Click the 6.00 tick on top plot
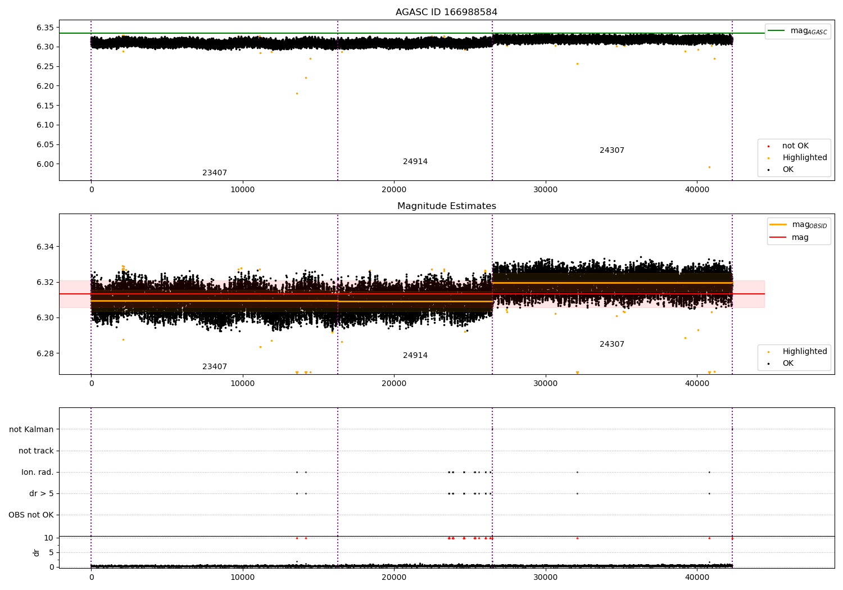Image resolution: width=843 pixels, height=590 pixels. [x=45, y=165]
